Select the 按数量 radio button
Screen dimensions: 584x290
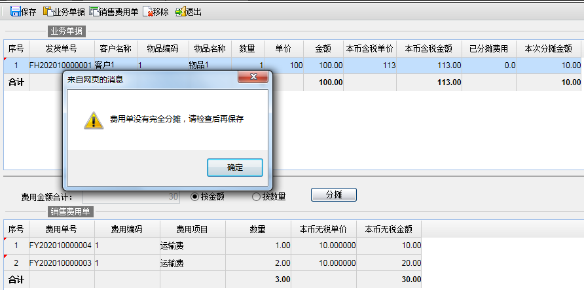256,196
